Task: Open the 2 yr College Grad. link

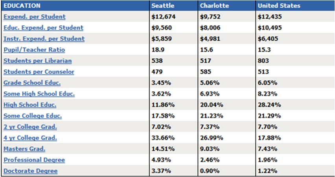Action: click(x=30, y=127)
